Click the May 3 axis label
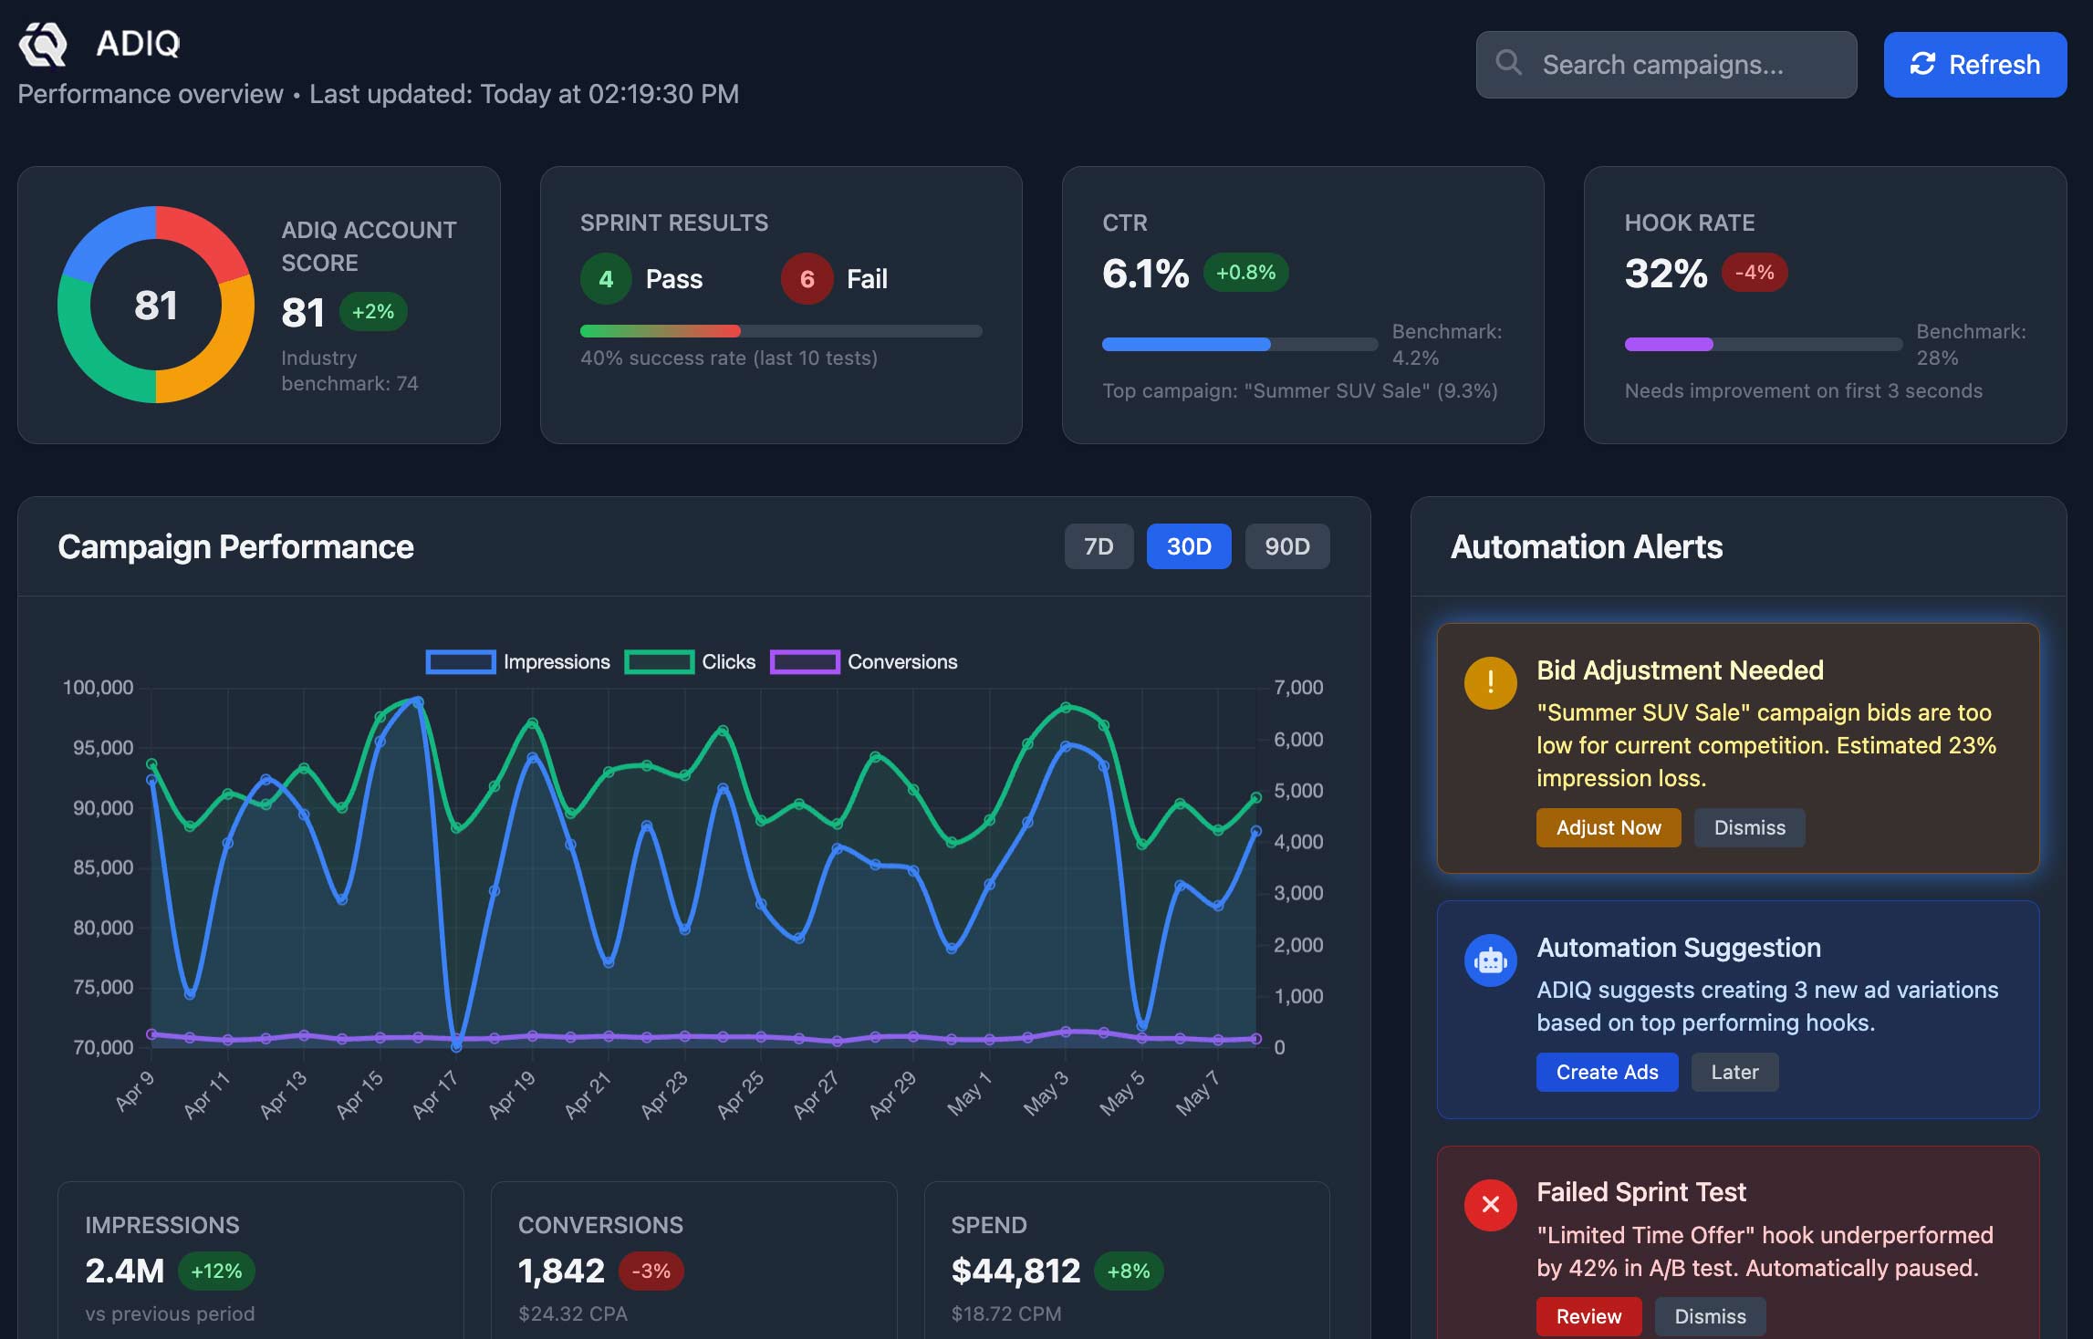This screenshot has width=2093, height=1339. click(1045, 1094)
